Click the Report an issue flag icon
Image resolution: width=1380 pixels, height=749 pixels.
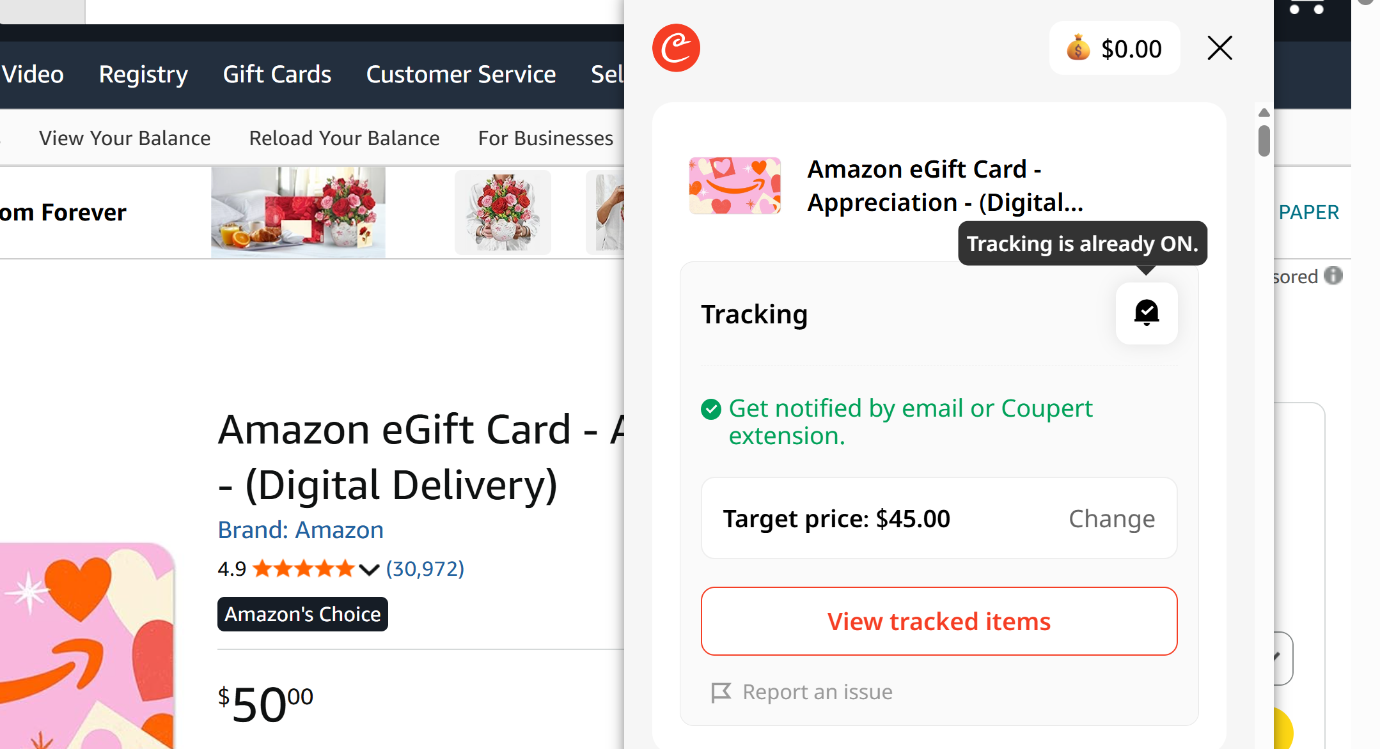click(721, 692)
